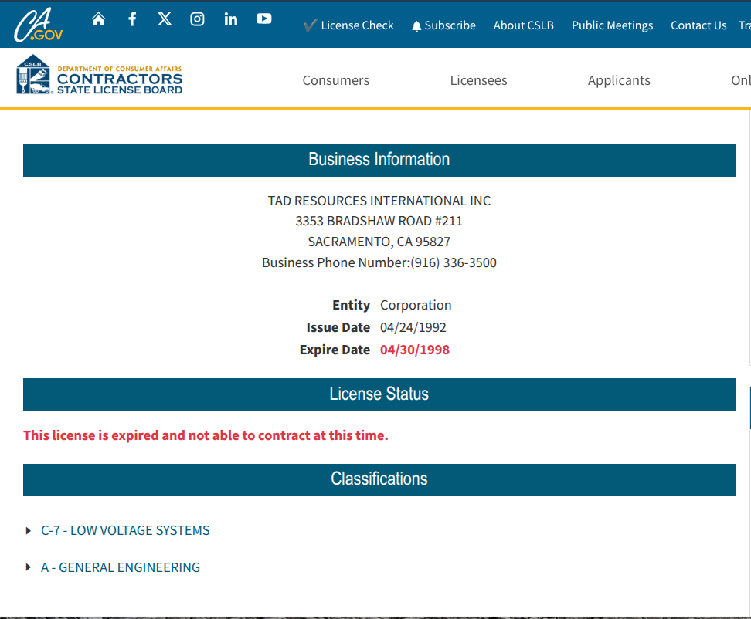Image resolution: width=751 pixels, height=619 pixels.
Task: Click the CA.gov logo
Action: (x=38, y=25)
